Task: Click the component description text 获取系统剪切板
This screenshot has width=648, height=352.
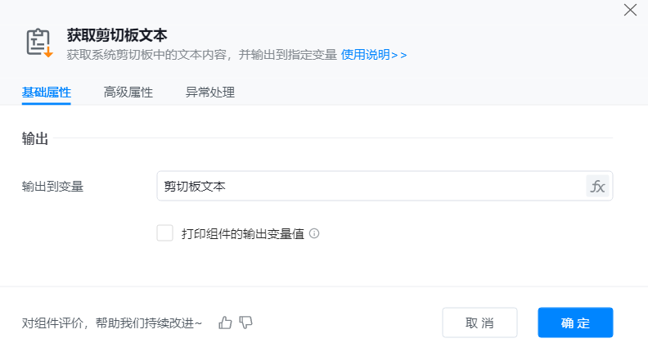Action: [x=201, y=55]
